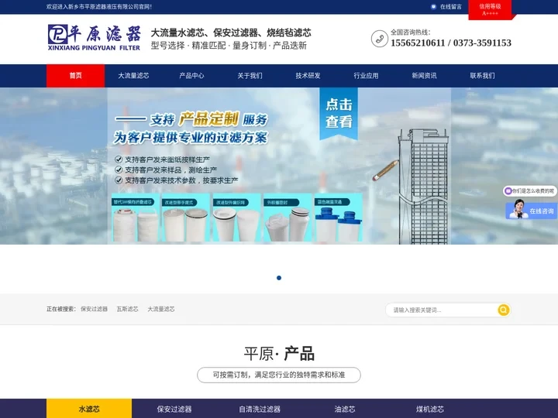
Task: Click the phone hotline icon
Action: 379,38
